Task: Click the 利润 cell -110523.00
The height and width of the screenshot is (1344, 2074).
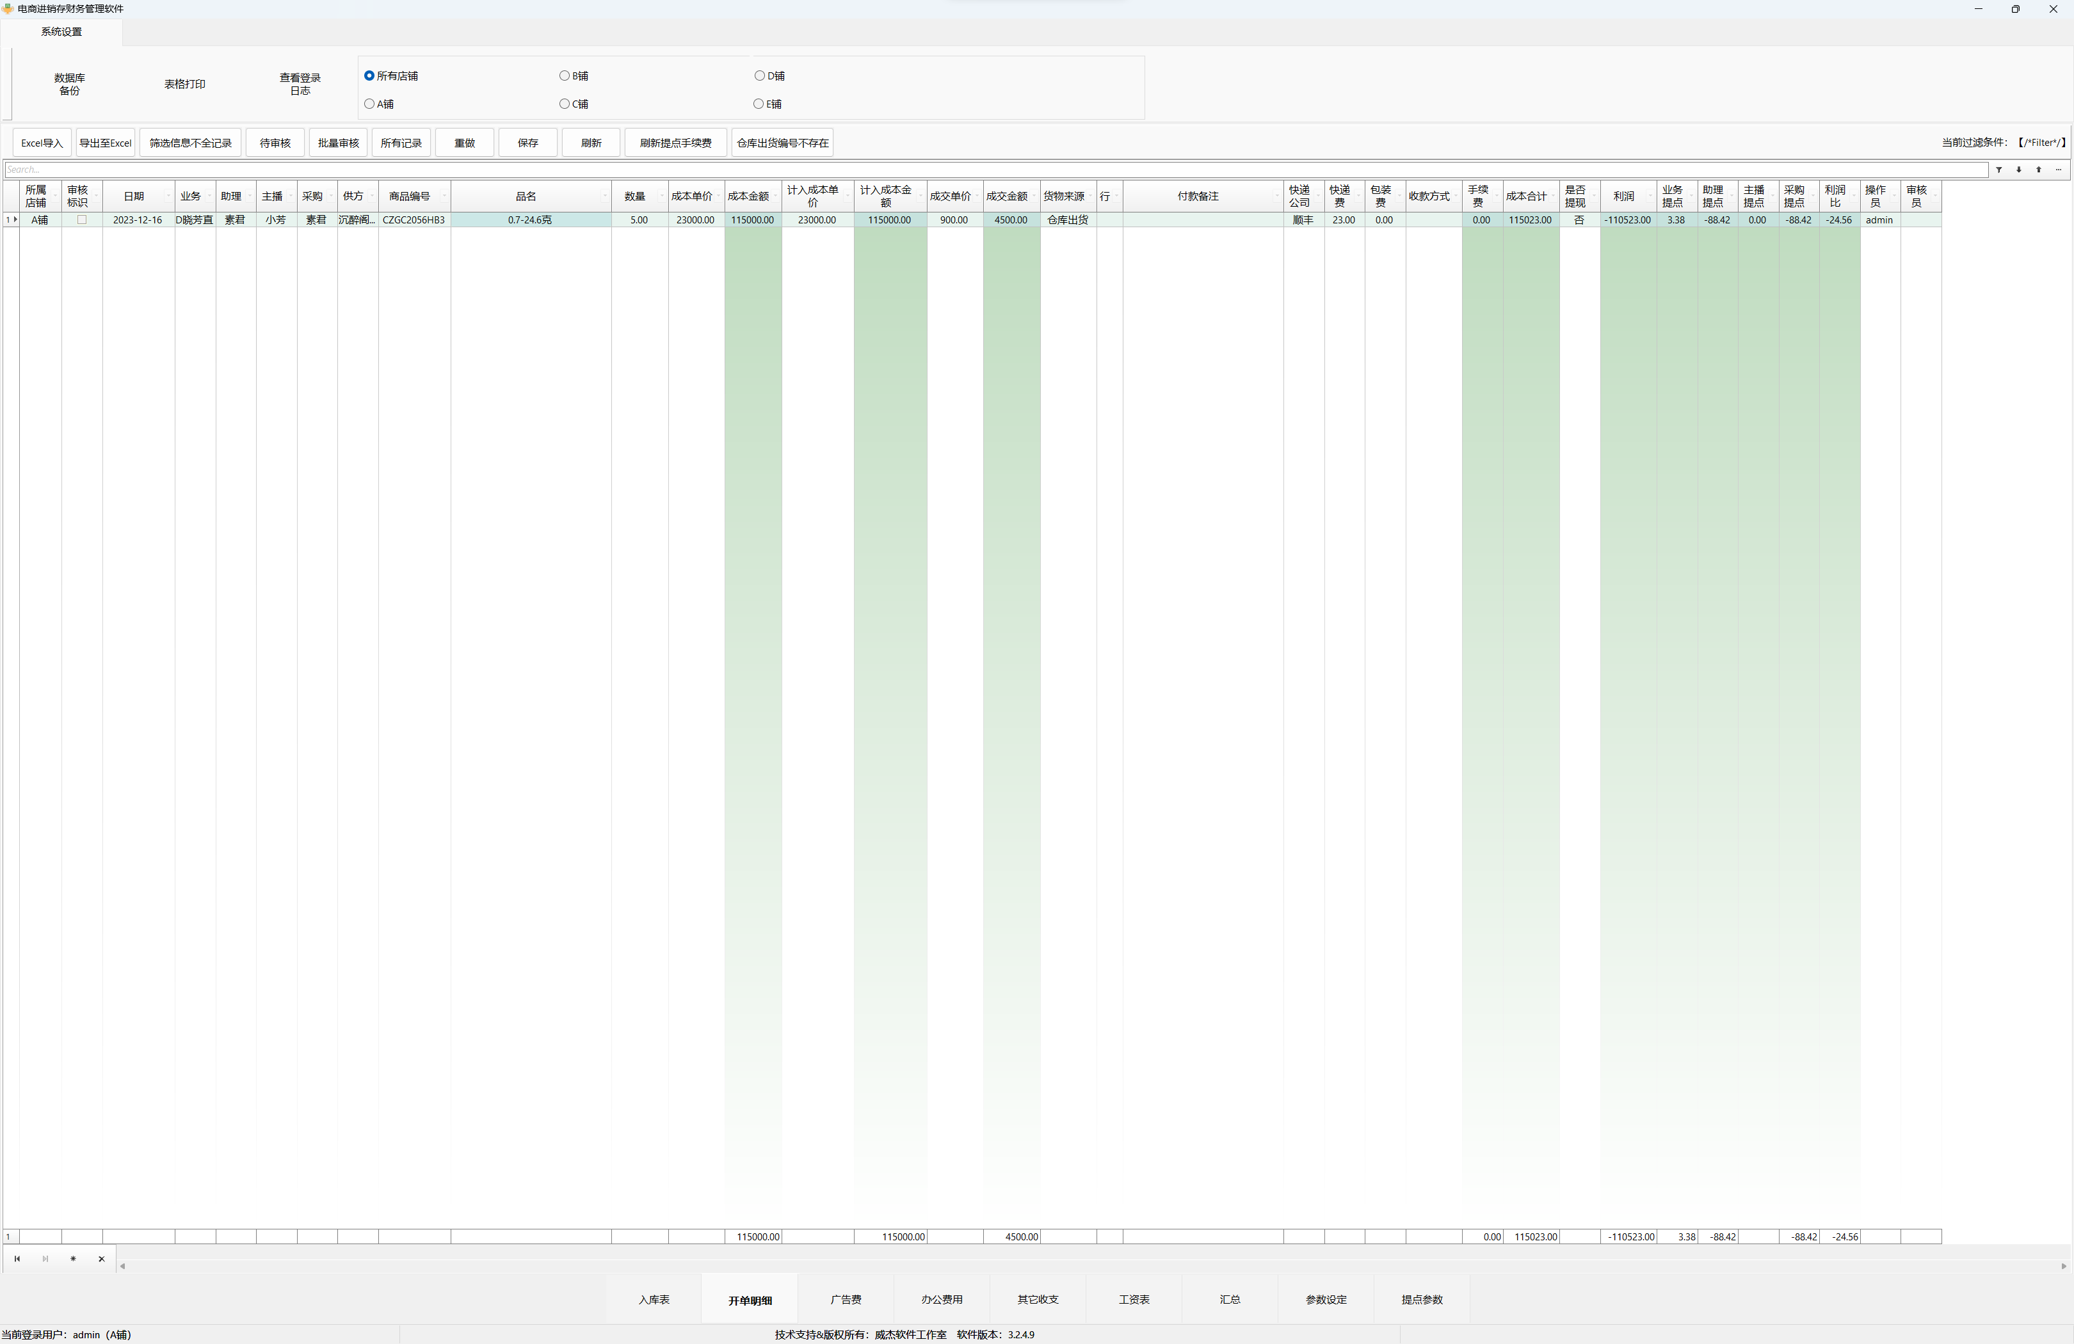Action: point(1628,220)
